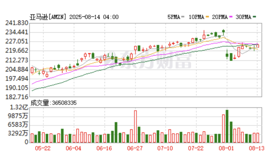Click the volume label 成交量:36508335
Screen dimensions: 266x162
click(x=54, y=103)
